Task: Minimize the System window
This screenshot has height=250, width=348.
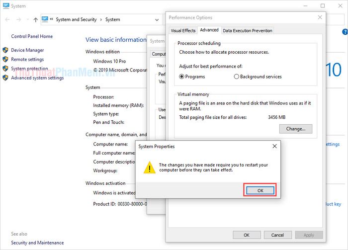Action: pos(306,6)
